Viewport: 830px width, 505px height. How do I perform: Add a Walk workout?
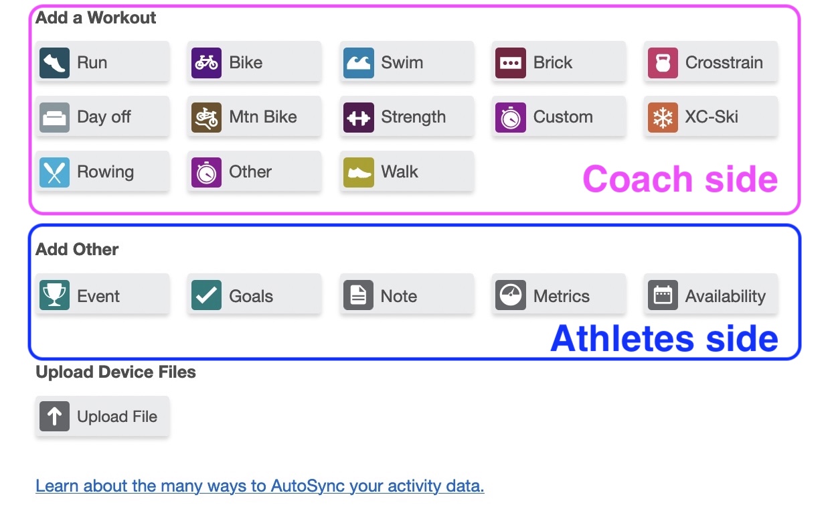tap(407, 172)
